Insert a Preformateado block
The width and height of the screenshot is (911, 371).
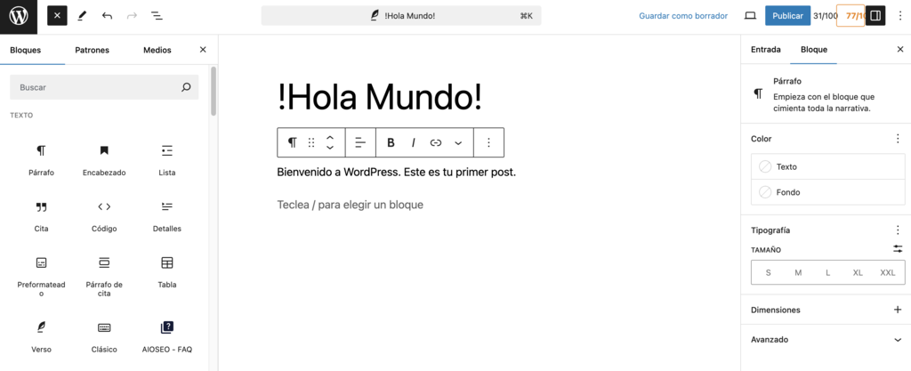[41, 277]
